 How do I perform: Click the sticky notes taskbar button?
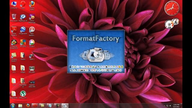coord(43,106)
